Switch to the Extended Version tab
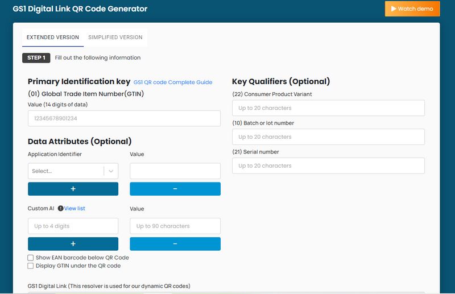Image resolution: width=455 pixels, height=294 pixels. pyautogui.click(x=53, y=38)
